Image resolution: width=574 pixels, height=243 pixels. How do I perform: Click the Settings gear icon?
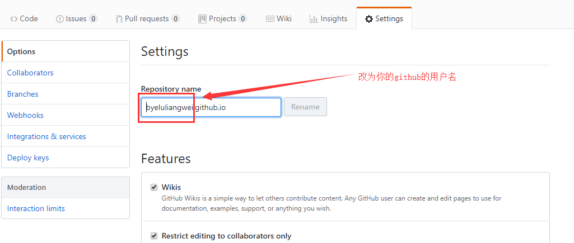[x=369, y=19]
